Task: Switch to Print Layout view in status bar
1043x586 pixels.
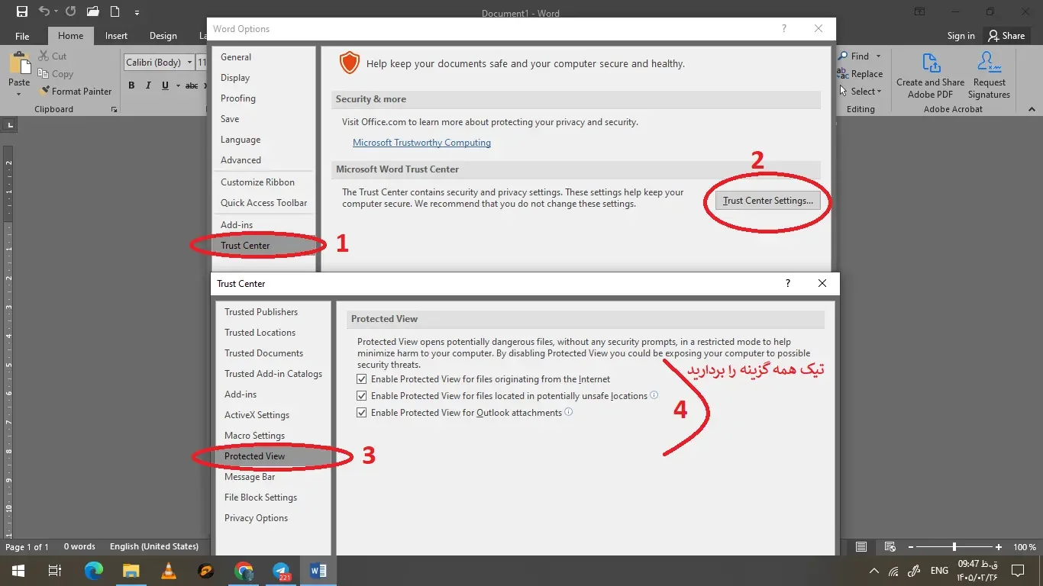Action: pyautogui.click(x=861, y=547)
